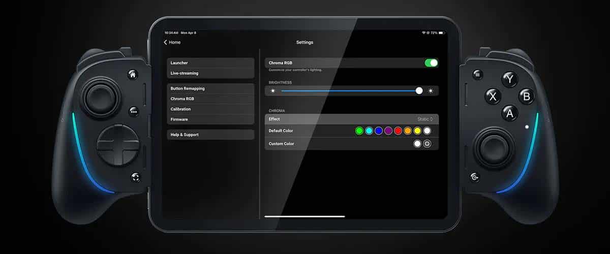Click the brightness slider handle

tap(419, 91)
